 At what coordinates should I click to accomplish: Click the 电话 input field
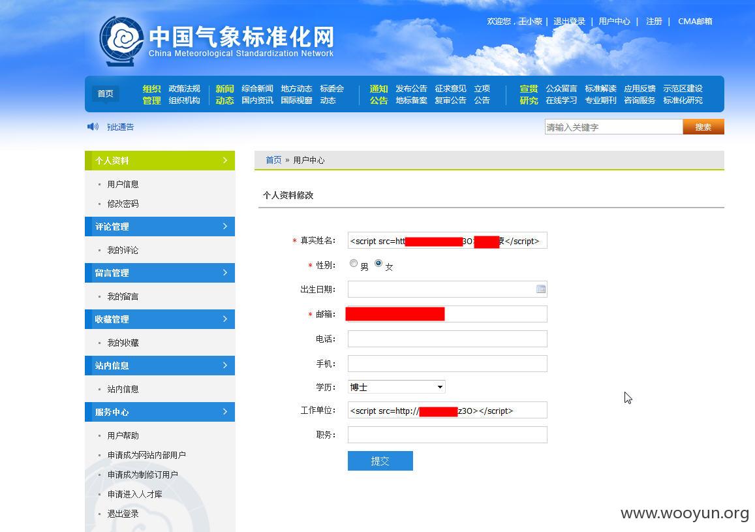[x=447, y=339]
